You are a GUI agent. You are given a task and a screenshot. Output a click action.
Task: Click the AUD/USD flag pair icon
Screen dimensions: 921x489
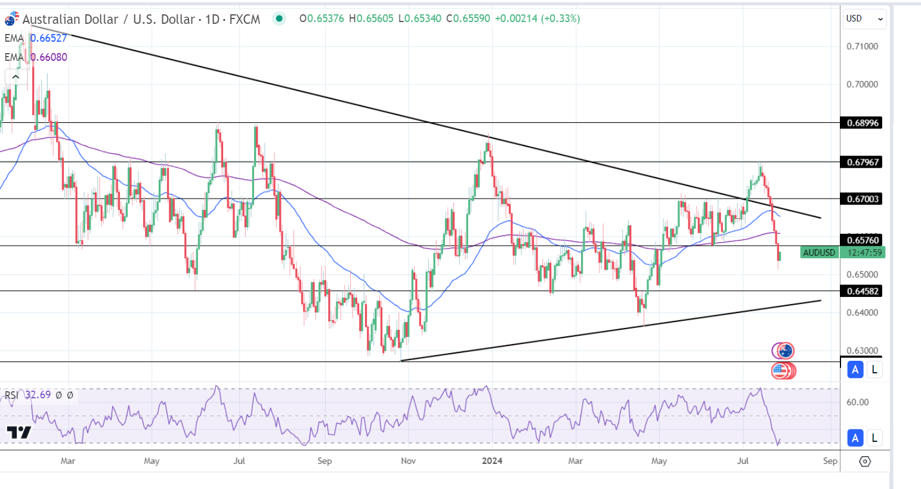[x=11, y=19]
